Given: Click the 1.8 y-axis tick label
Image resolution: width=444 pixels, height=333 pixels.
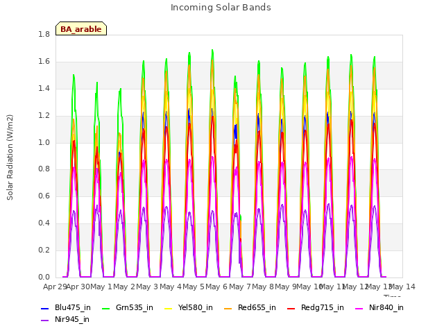Looking at the screenshot, I should (x=44, y=34).
